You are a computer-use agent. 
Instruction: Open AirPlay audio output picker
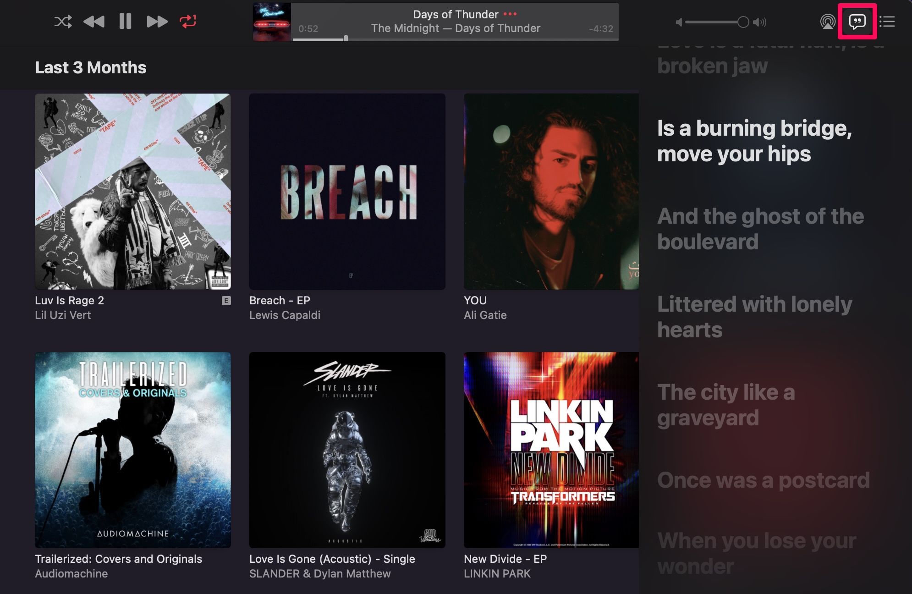(827, 22)
